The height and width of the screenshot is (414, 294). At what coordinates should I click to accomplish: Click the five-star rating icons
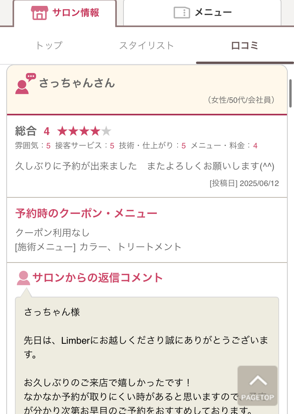tap(84, 131)
